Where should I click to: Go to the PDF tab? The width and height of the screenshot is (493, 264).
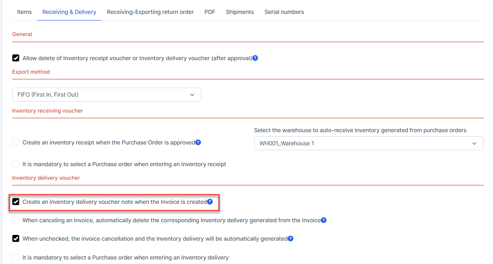[210, 12]
